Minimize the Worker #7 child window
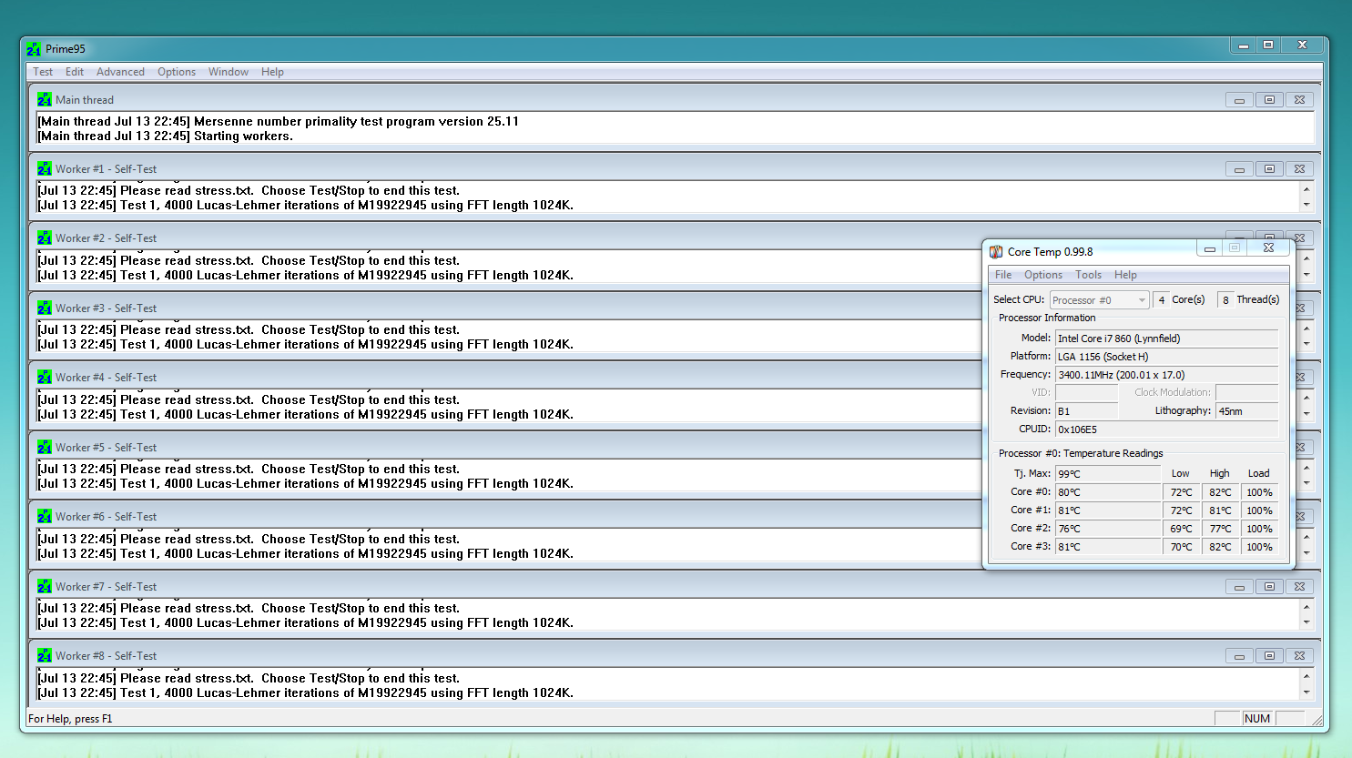 (1239, 587)
